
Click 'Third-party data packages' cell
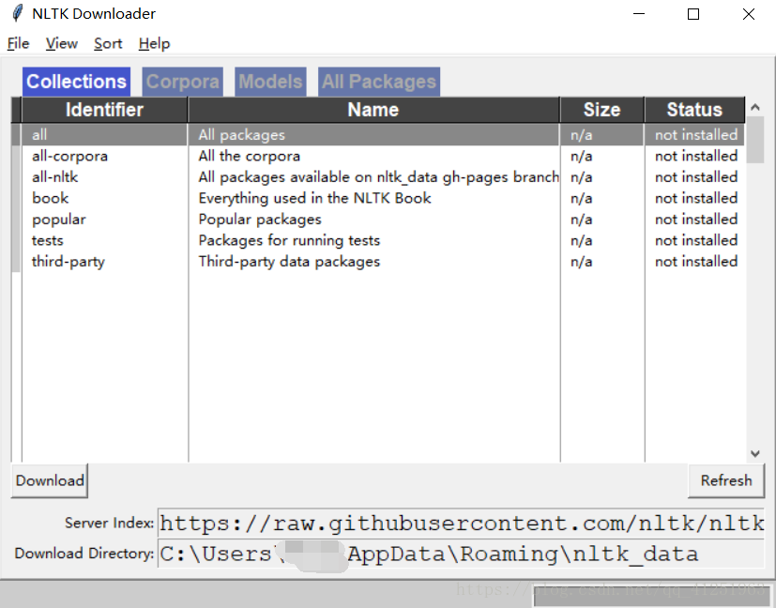[x=290, y=261]
